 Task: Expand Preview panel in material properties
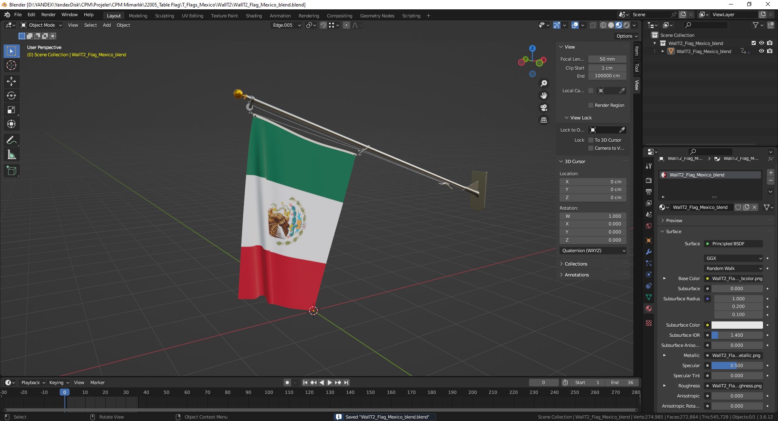(x=673, y=221)
